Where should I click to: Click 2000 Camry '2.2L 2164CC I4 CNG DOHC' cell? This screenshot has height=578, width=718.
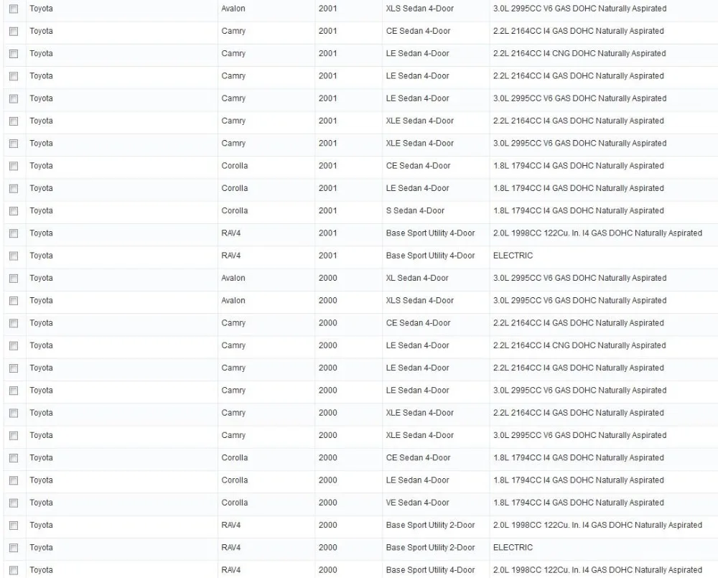pyautogui.click(x=579, y=345)
